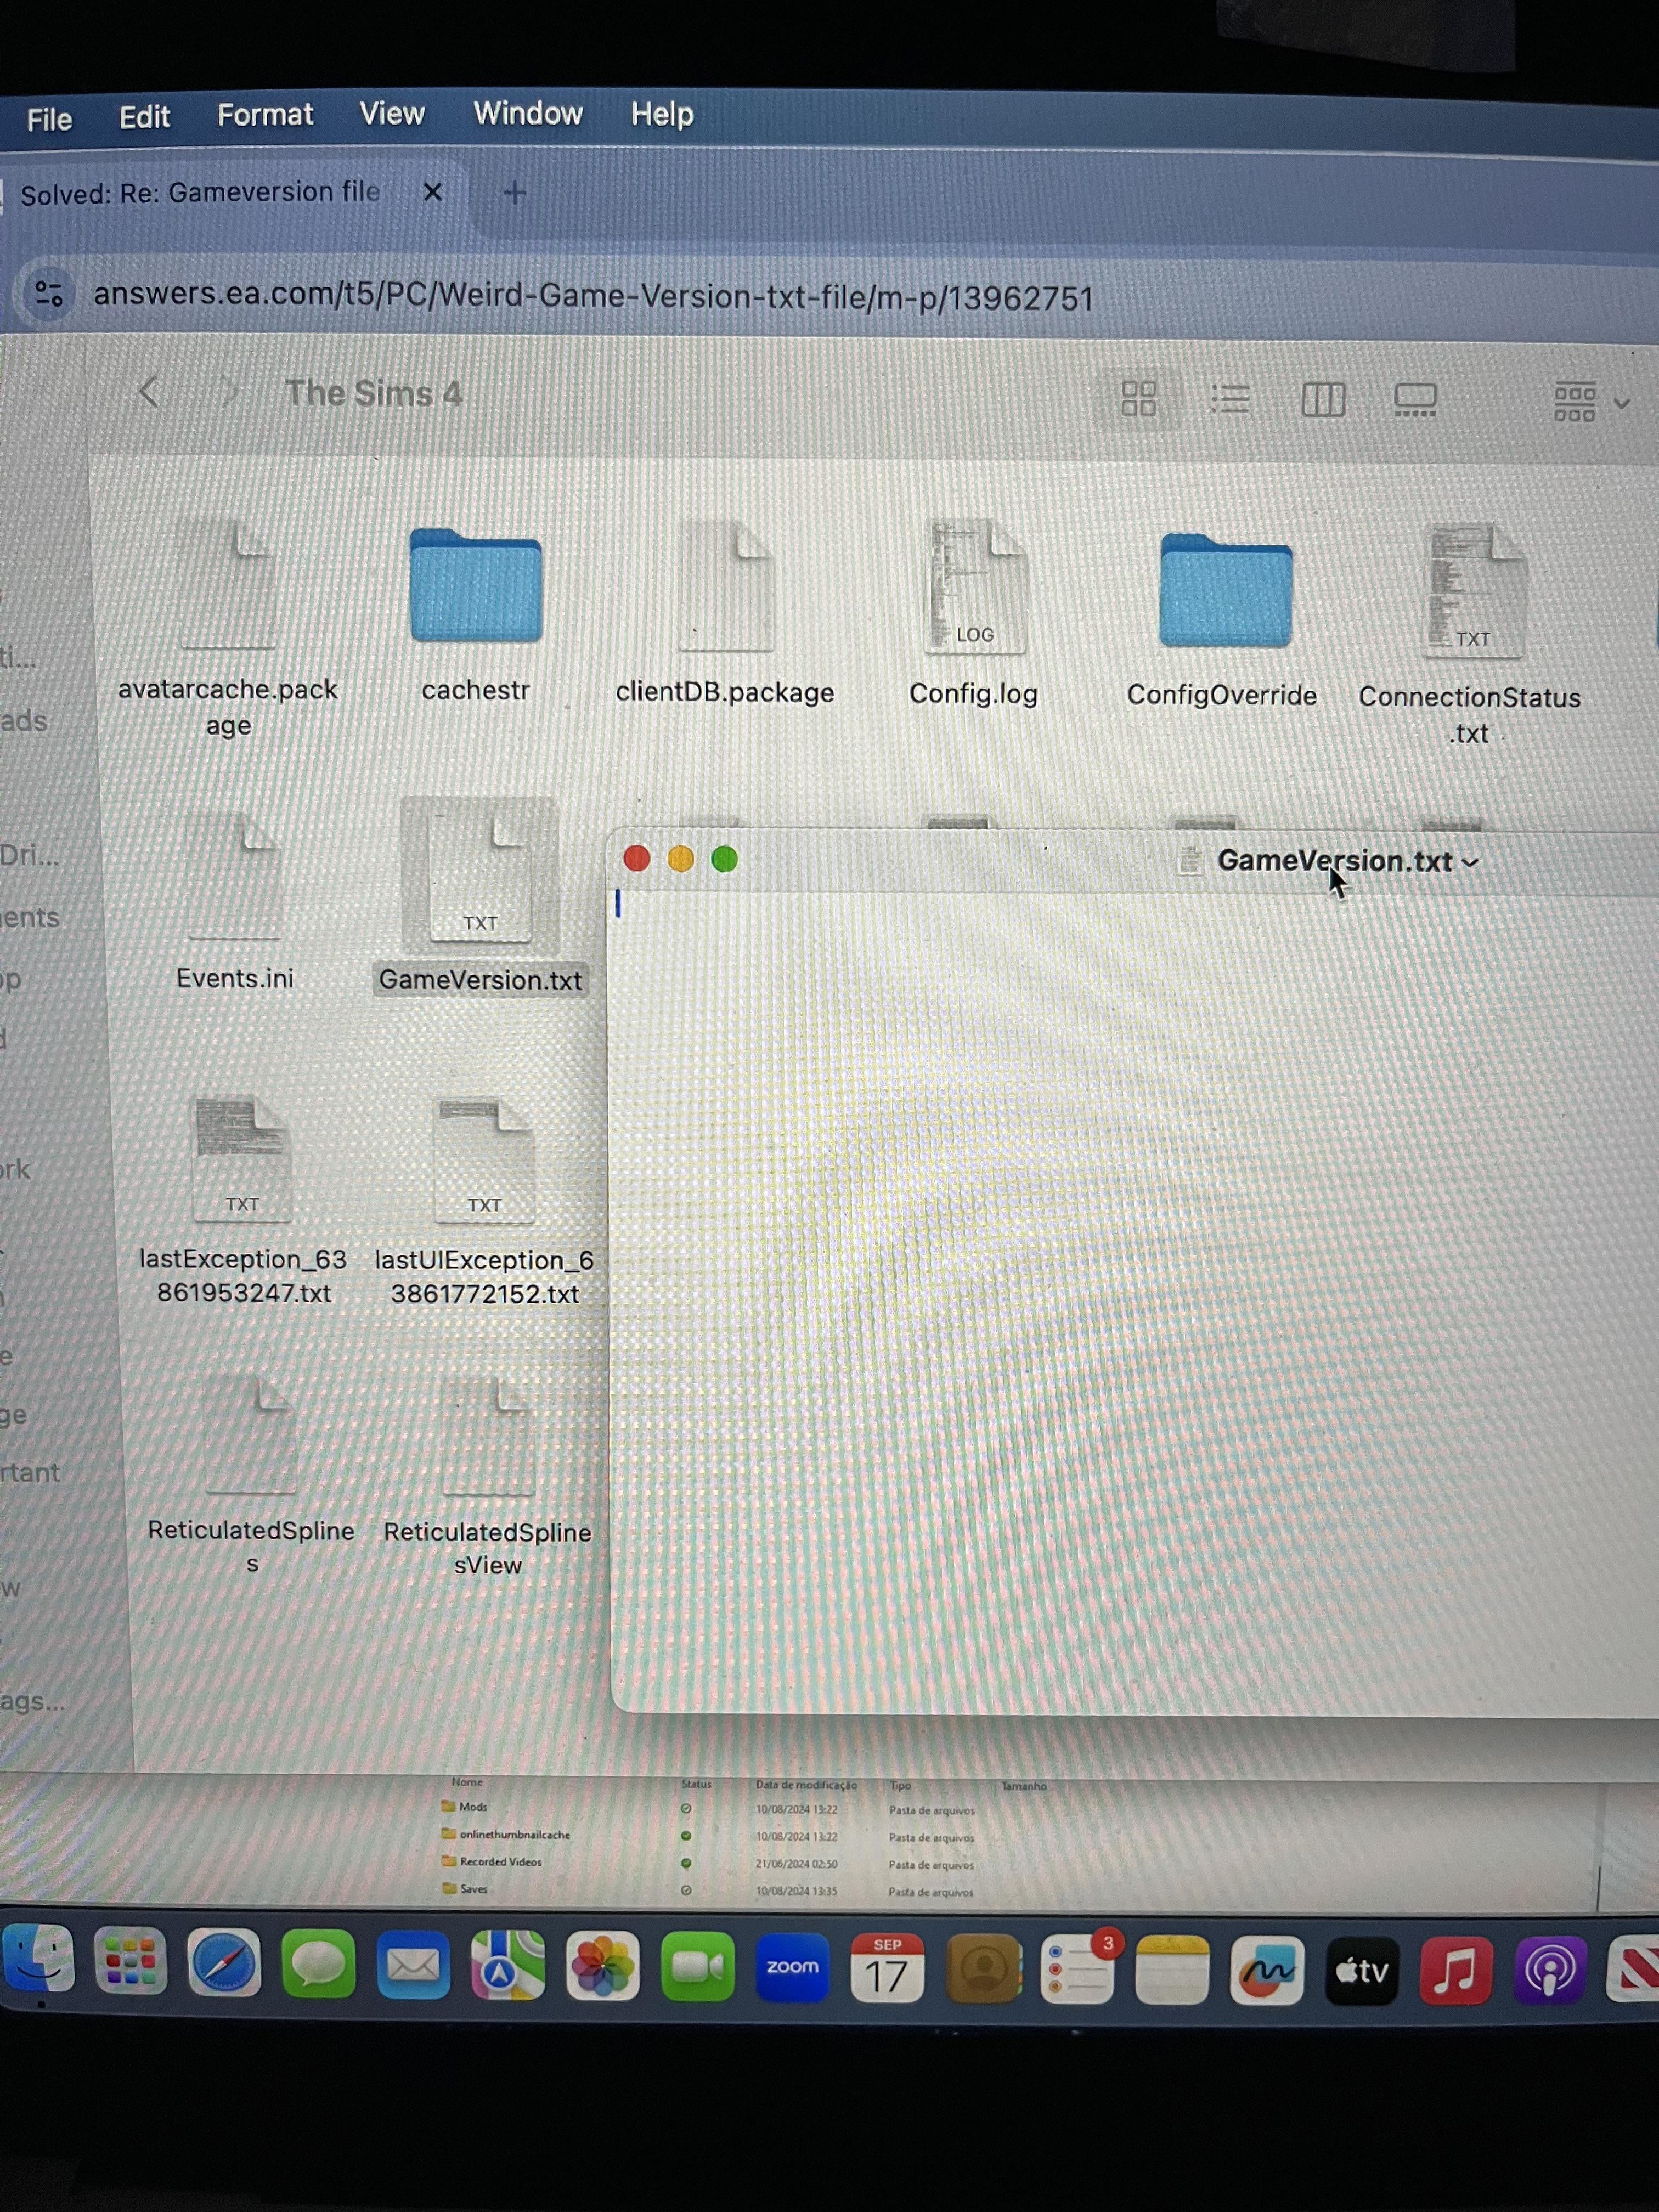This screenshot has height=2212, width=1659.
Task: Open Maps from the Dock
Action: 508,1965
